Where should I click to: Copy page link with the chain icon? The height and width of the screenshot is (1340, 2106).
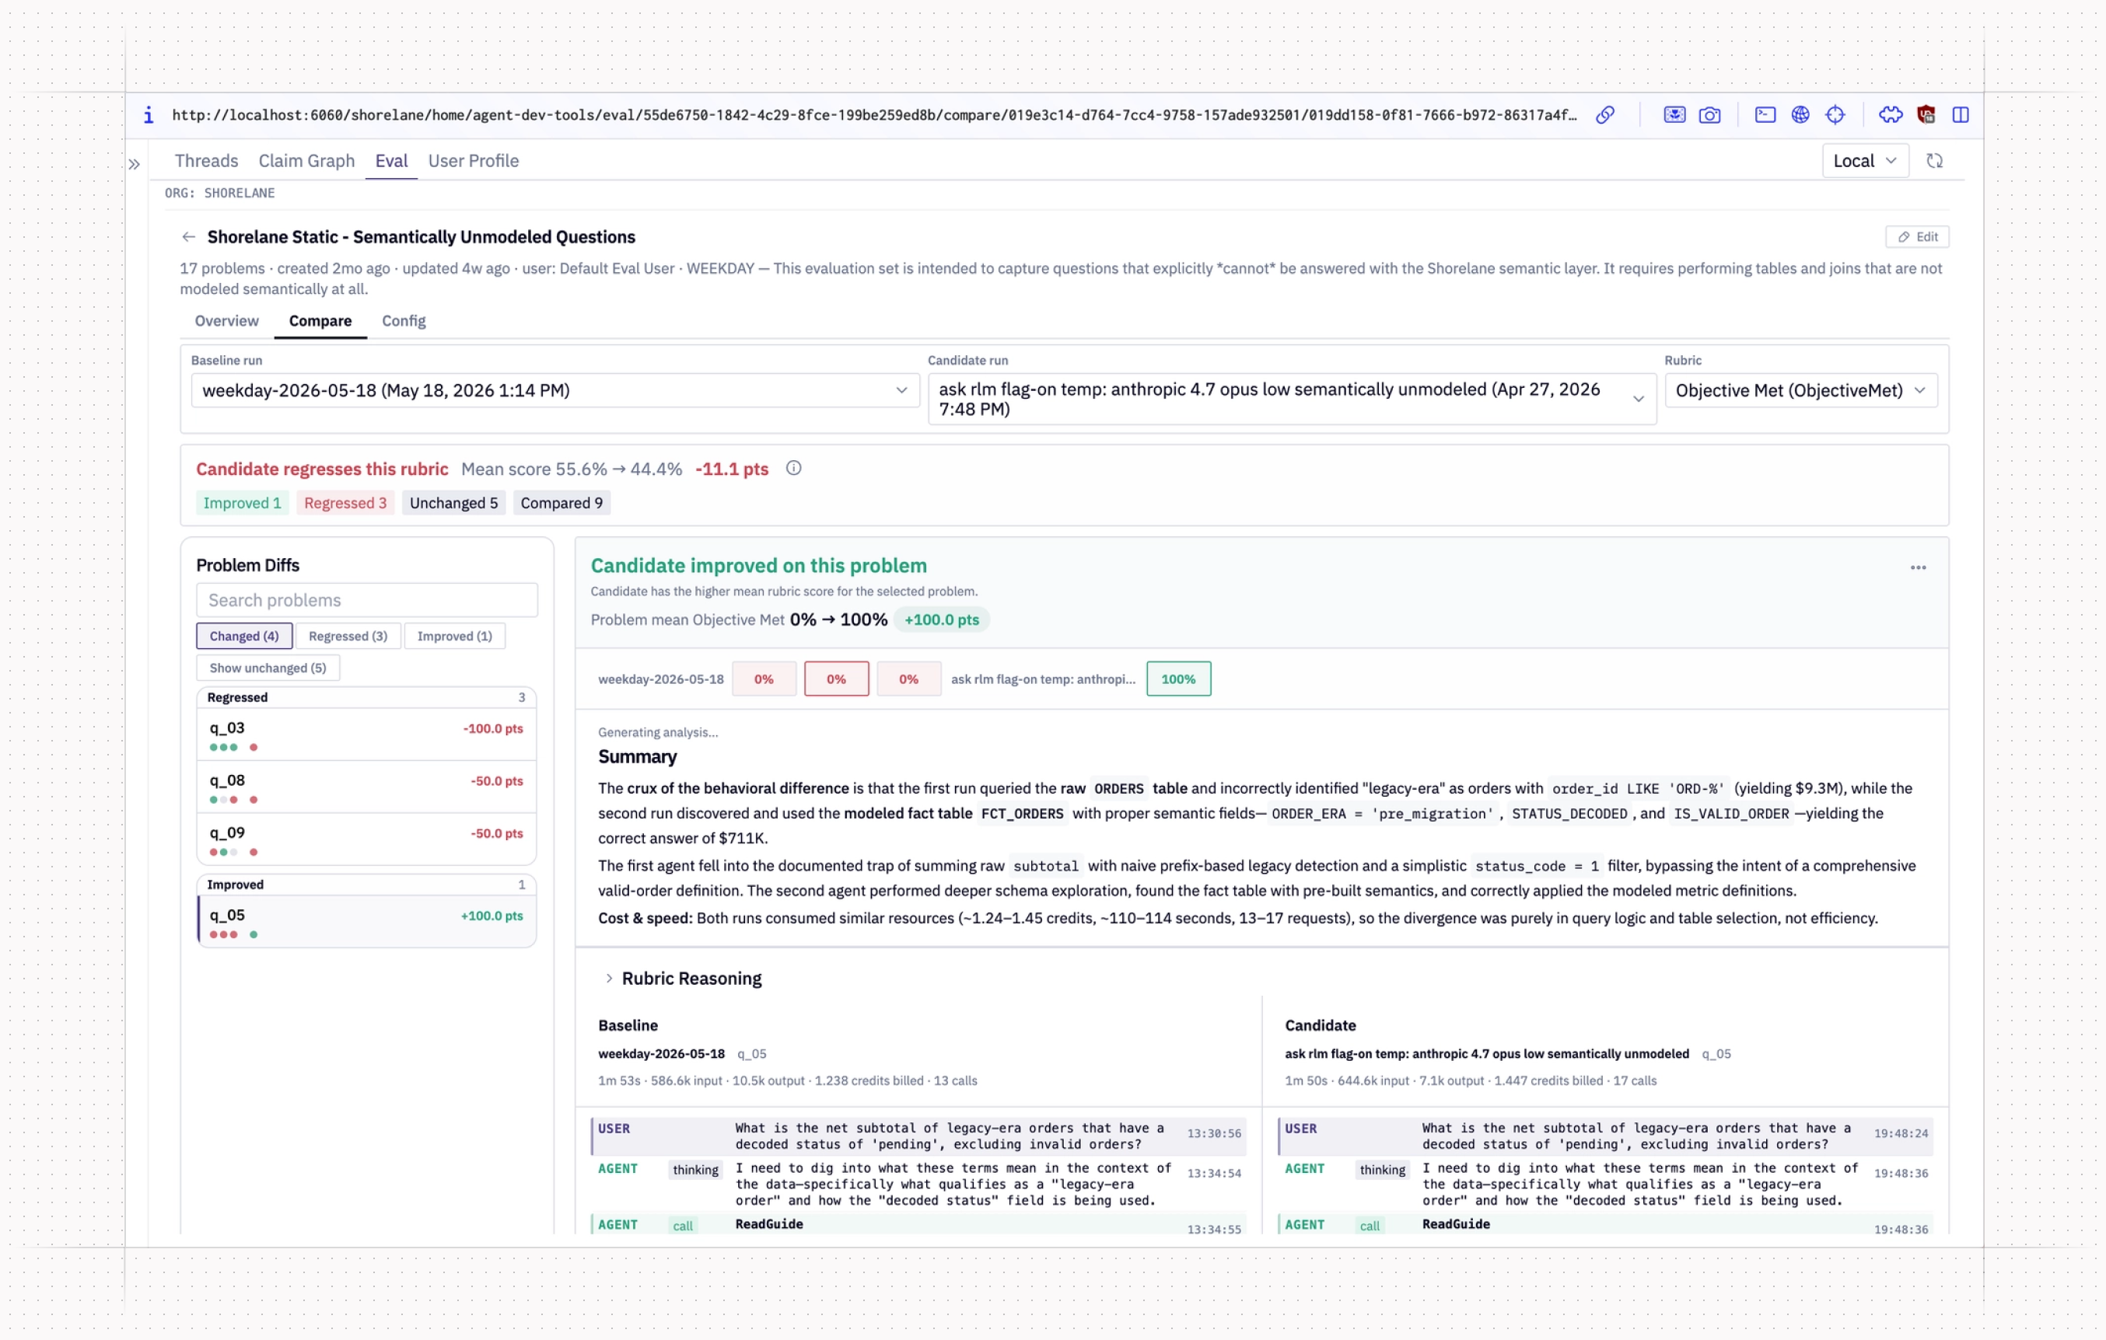click(x=1605, y=114)
